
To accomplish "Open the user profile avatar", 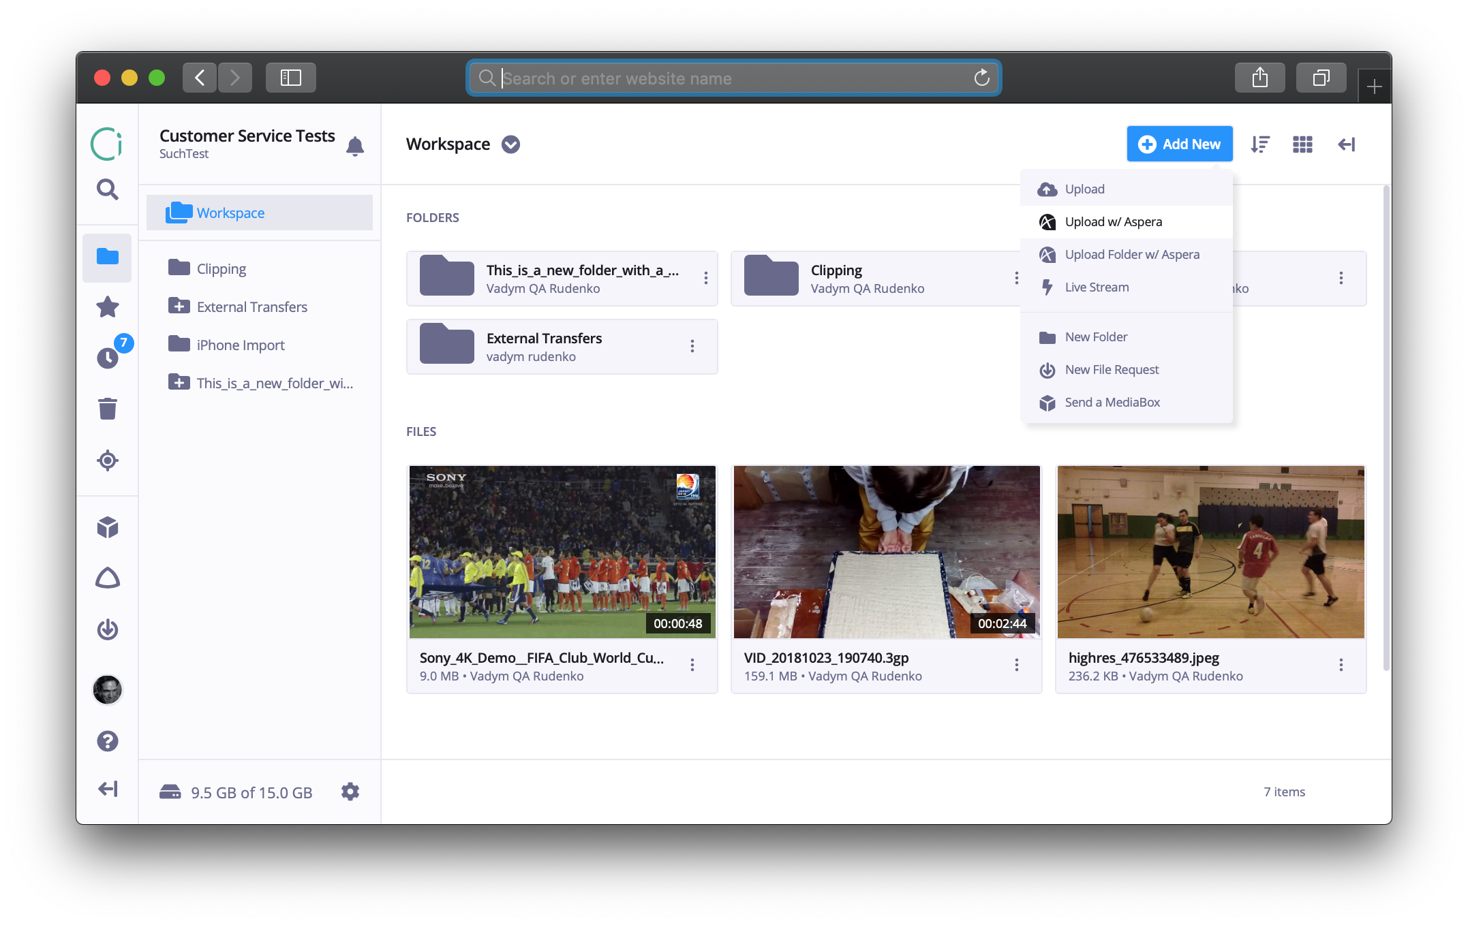I will click(107, 689).
